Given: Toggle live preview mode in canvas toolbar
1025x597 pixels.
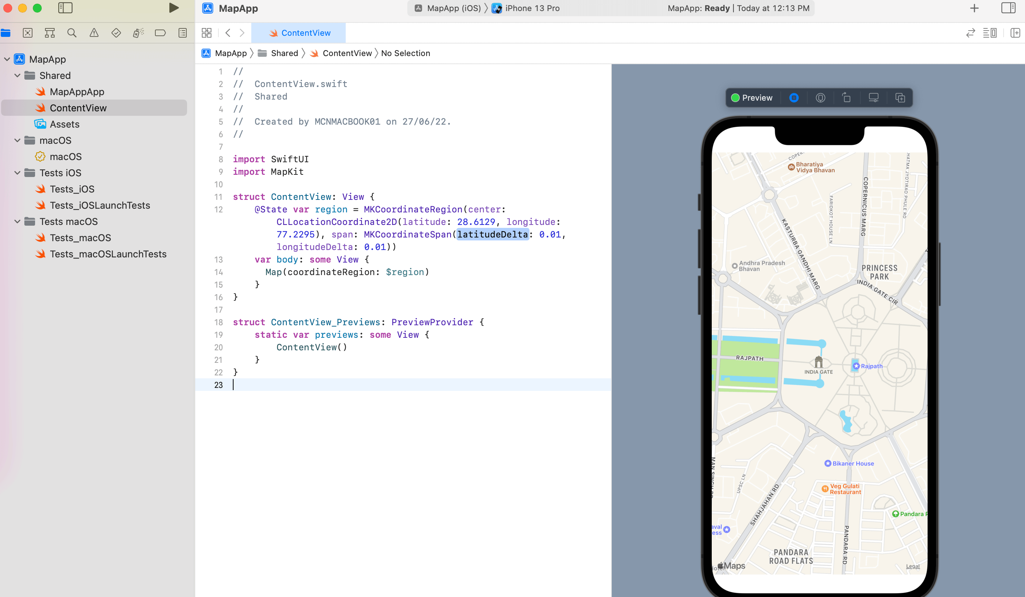Looking at the screenshot, I should [x=794, y=98].
